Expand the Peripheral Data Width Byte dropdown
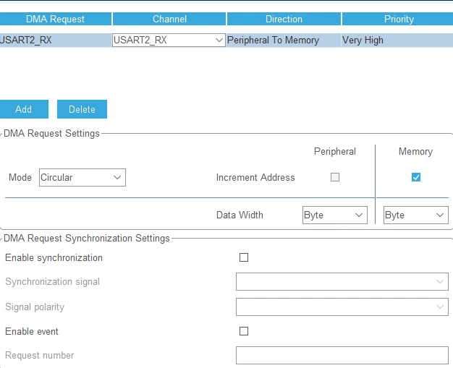The image size is (453, 368). (335, 215)
